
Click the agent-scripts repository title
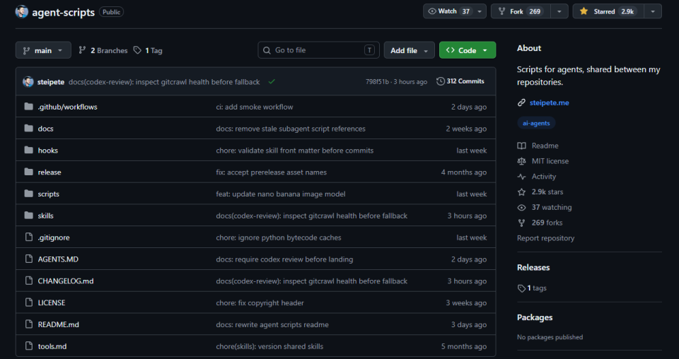pos(63,12)
